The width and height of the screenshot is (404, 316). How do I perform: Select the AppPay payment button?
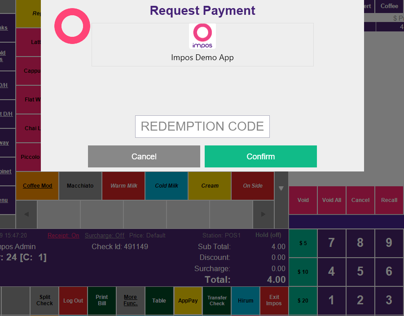tap(188, 301)
